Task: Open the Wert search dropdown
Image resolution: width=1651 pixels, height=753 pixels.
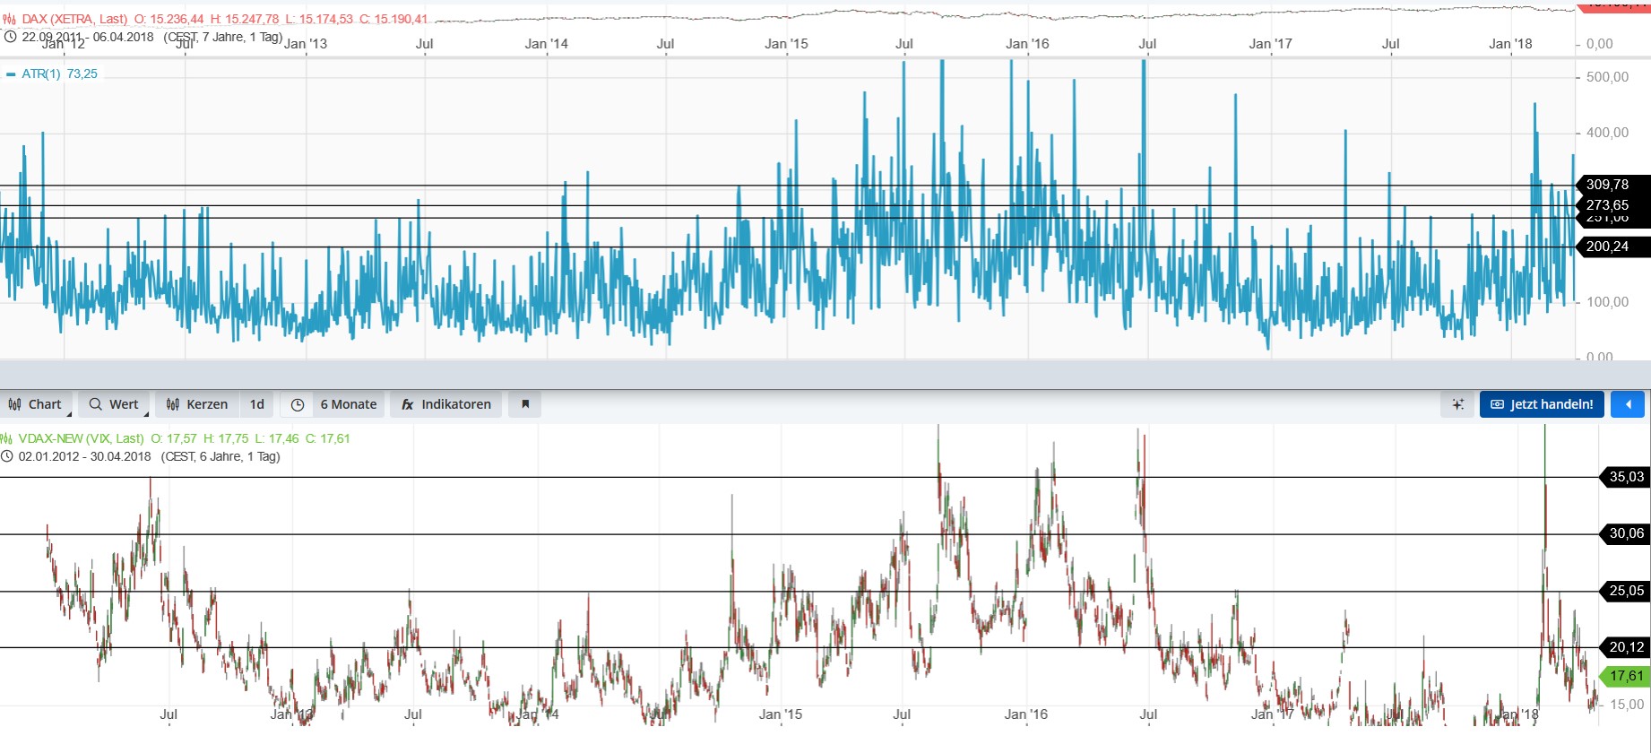Action: (114, 404)
